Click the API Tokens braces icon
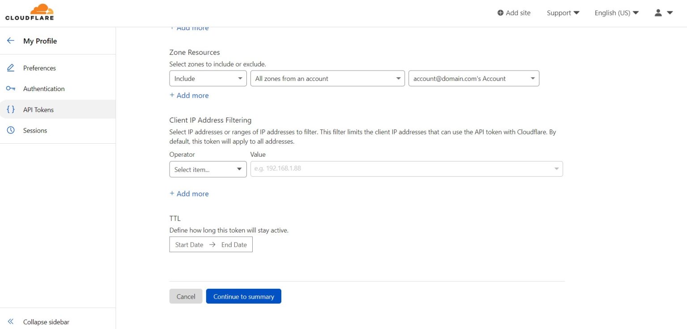This screenshot has height=329, width=687. click(x=11, y=109)
